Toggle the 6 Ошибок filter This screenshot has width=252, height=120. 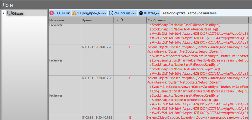(x=60, y=13)
